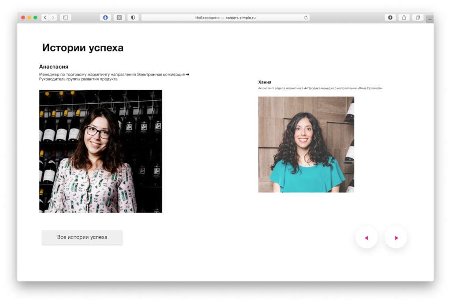
Task: Click the X extension icon in toolbar
Action: pyautogui.click(x=119, y=18)
